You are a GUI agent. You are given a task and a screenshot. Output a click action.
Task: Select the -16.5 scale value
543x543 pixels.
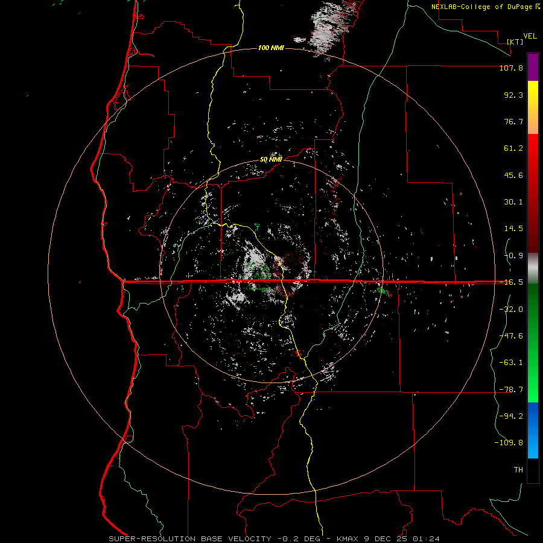[511, 282]
